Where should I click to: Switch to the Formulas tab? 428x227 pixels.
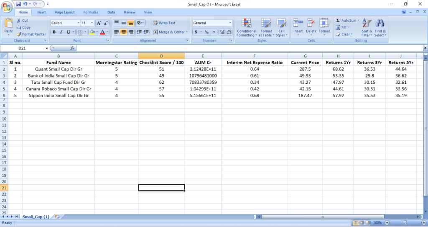pyautogui.click(x=91, y=12)
